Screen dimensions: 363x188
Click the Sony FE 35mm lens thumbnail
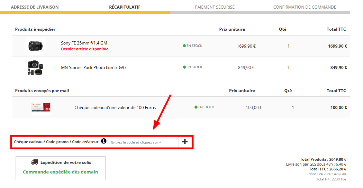point(35,46)
